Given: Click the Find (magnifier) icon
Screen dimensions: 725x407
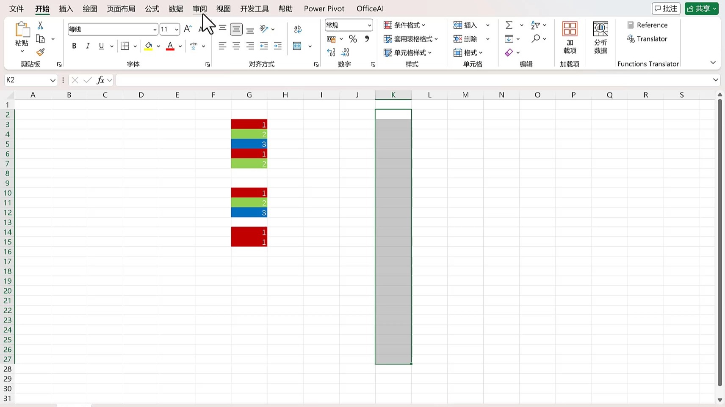Looking at the screenshot, I should (x=536, y=39).
